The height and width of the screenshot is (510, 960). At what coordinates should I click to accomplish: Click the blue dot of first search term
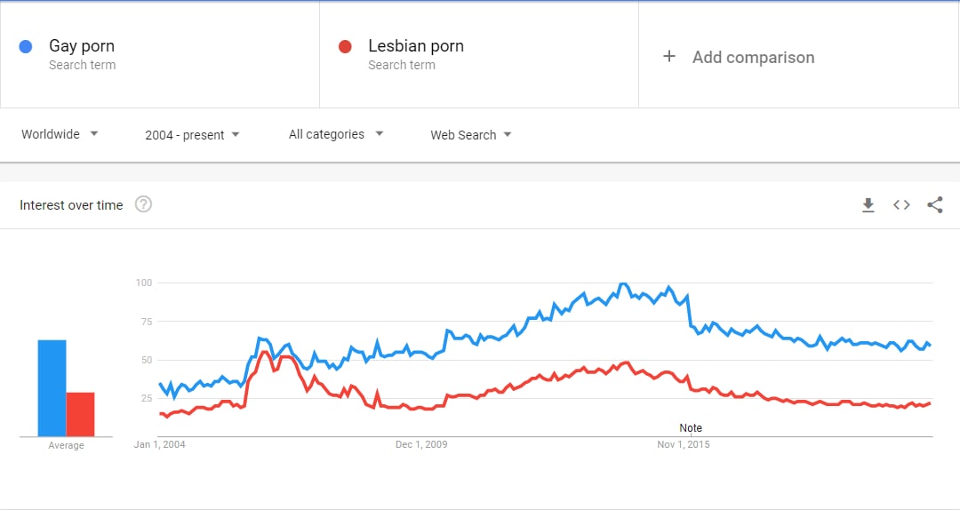coord(26,46)
